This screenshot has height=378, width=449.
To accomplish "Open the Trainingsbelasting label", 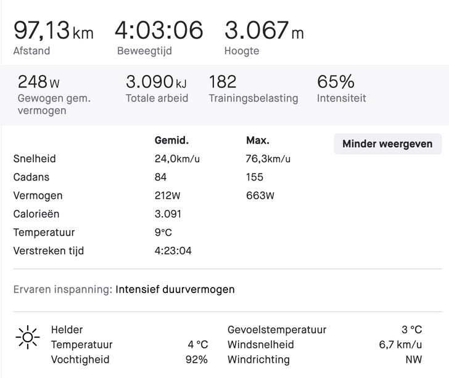I will pos(253,98).
